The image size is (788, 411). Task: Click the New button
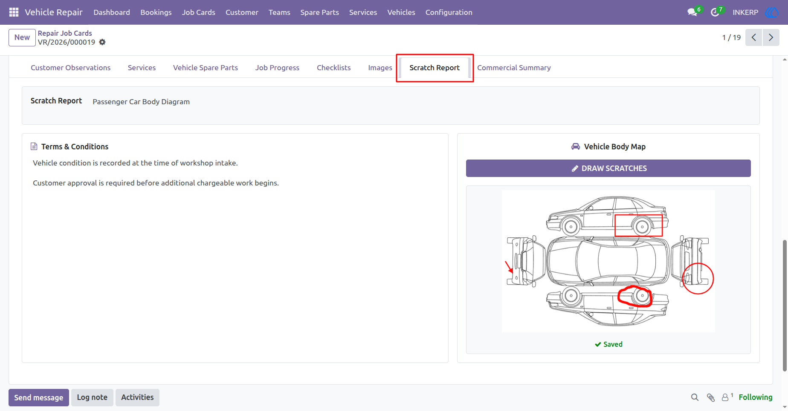[22, 37]
